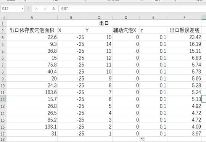Click header cell X in column B

[71, 30]
